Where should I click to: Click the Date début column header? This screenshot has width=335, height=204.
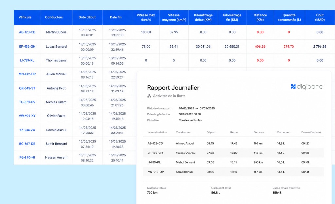click(x=87, y=17)
